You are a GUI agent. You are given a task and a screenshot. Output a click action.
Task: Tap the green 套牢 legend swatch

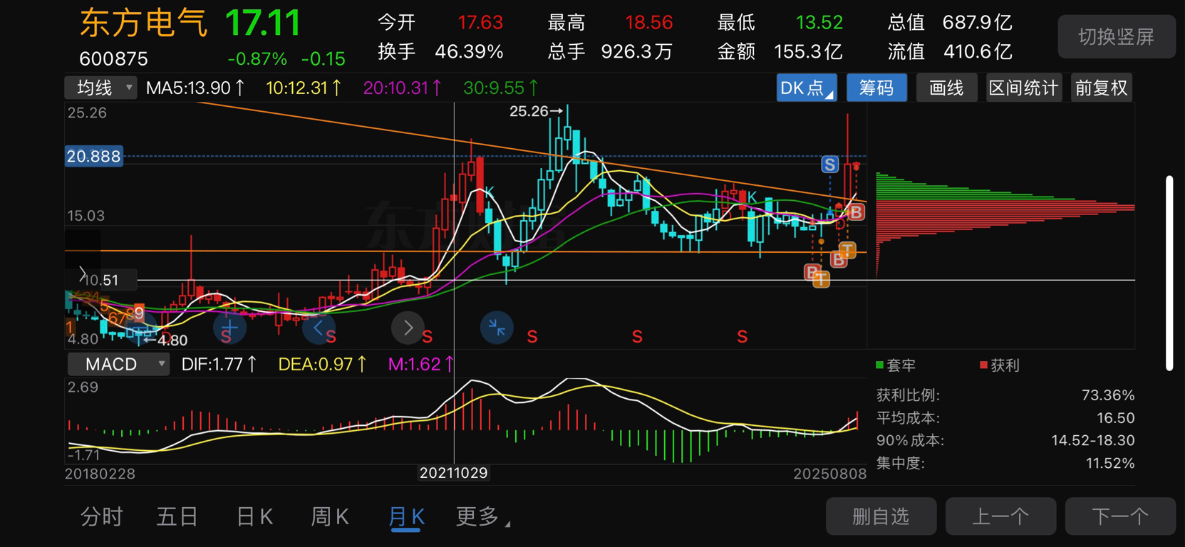coord(879,365)
